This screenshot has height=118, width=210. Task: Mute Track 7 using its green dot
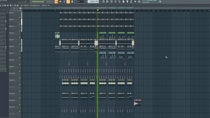20,58
